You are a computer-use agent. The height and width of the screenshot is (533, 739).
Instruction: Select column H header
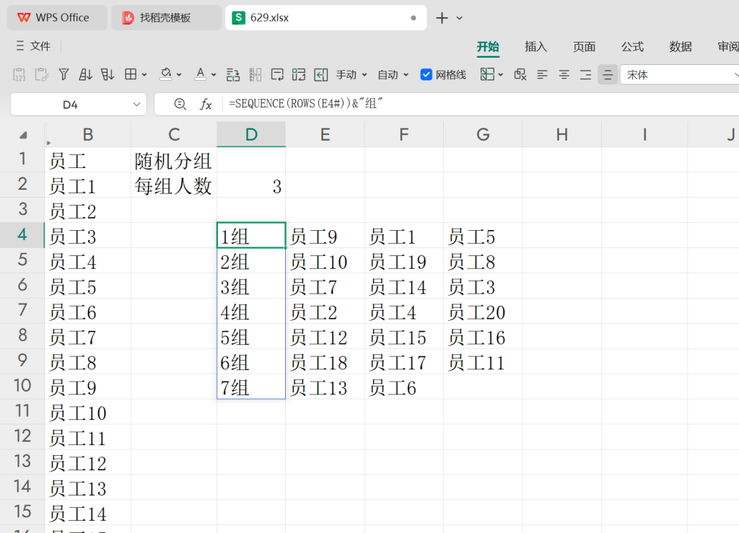(561, 135)
